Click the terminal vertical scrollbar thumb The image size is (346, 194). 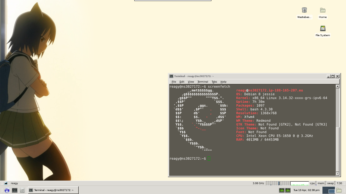point(337,149)
